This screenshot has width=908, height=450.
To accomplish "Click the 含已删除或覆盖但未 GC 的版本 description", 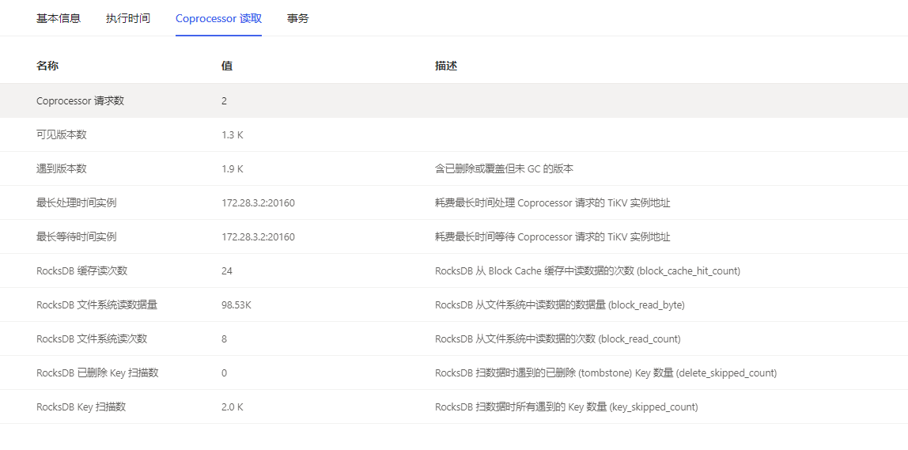I will coord(504,169).
